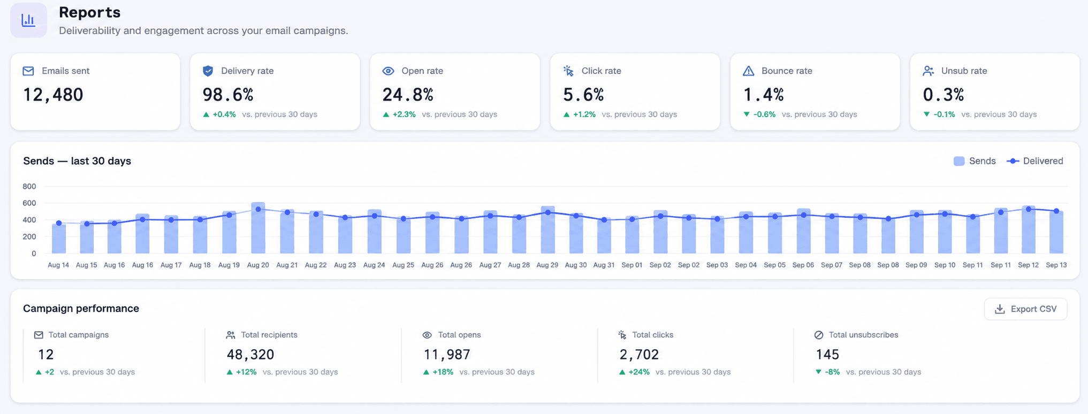
Task: Click the green up arrow under Delivery rate
Action: click(x=206, y=114)
